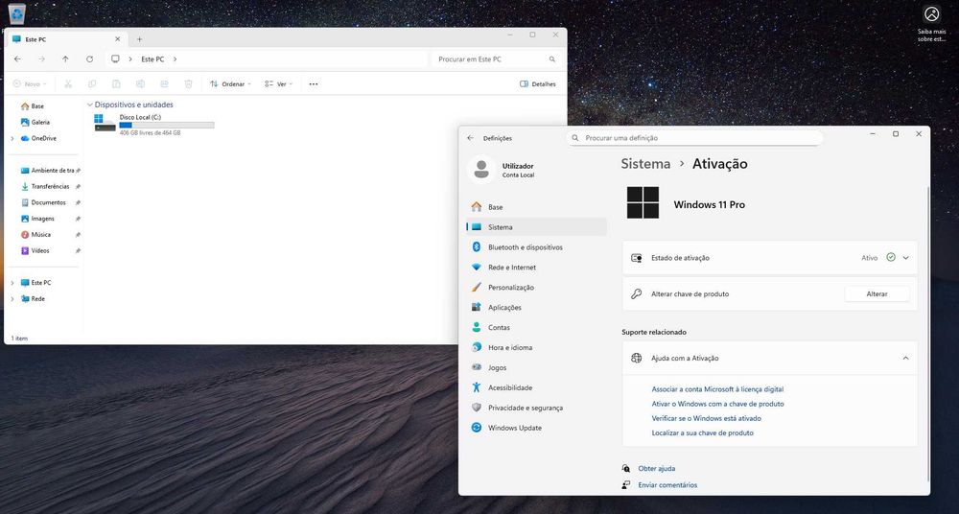Open the Ordenar dropdown

[230, 83]
